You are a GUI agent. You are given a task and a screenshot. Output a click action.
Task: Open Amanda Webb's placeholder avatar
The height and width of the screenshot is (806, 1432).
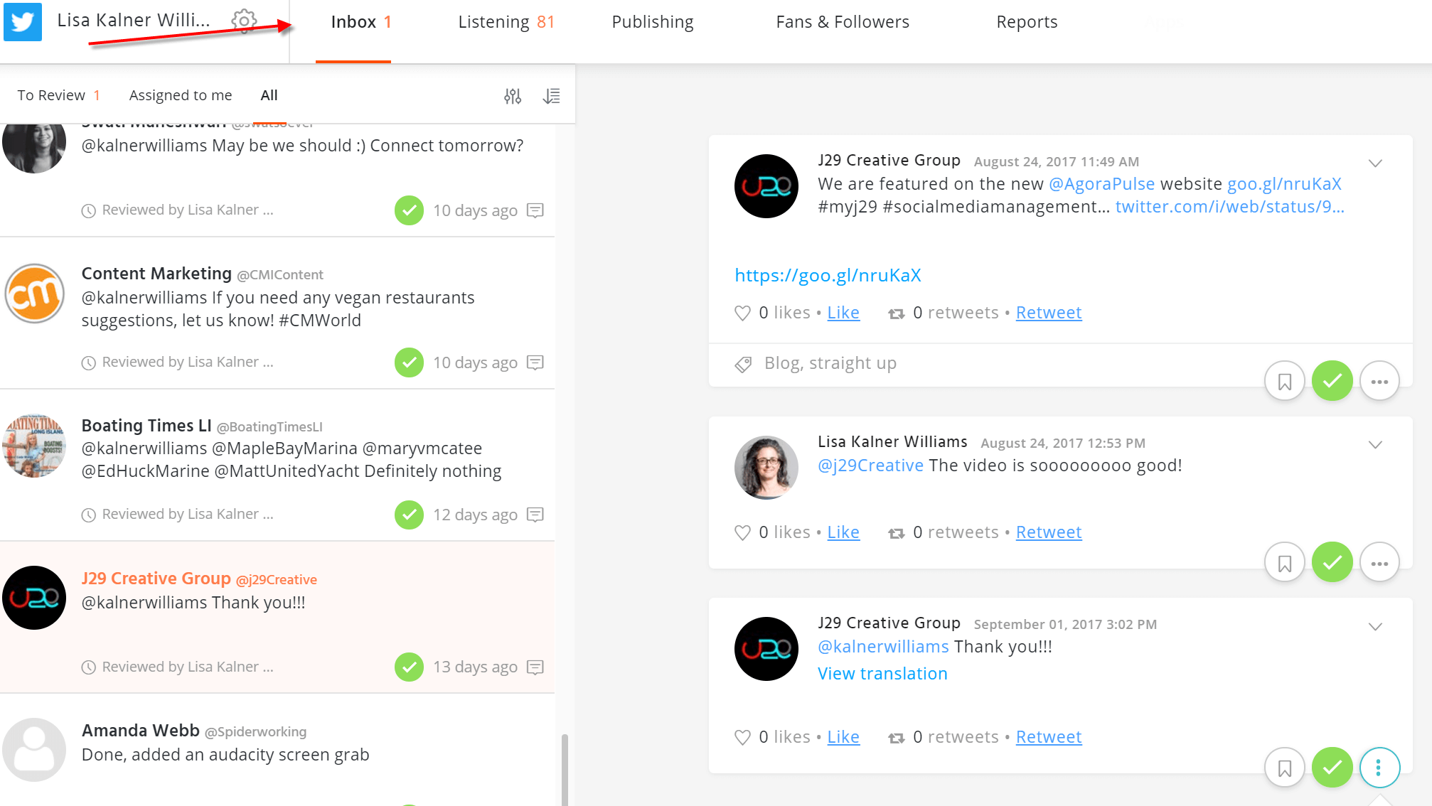click(34, 750)
